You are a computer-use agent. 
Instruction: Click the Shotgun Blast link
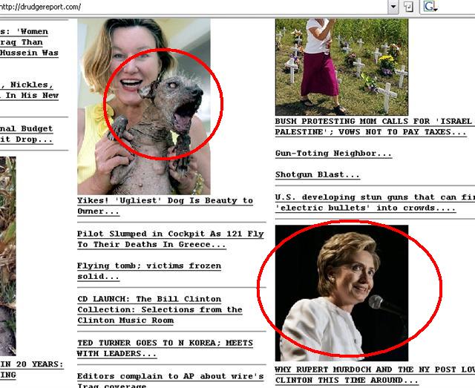click(318, 175)
